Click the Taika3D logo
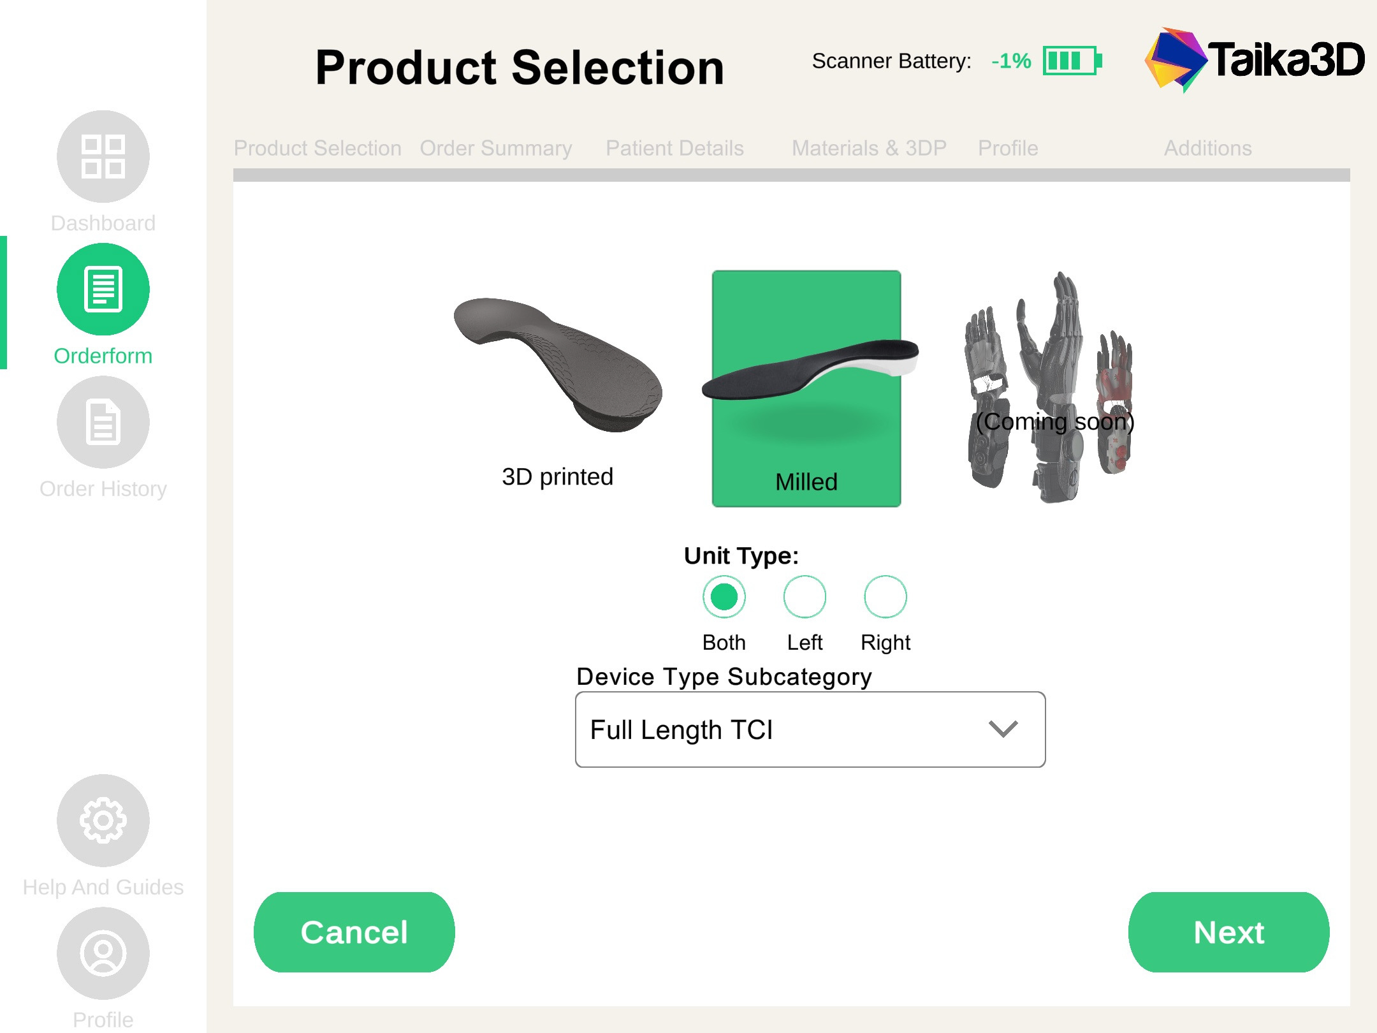Screen dimensions: 1377x1033 click(x=1255, y=60)
